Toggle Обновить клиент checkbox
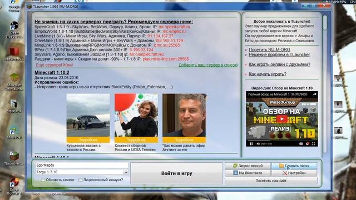Image resolution: width=356 pixels, height=200 pixels. point(43,179)
